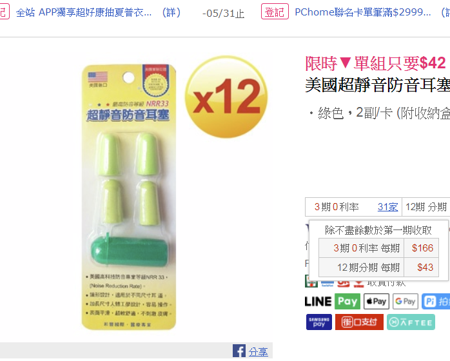This screenshot has width=450, height=361.
Task: Click the 街口支付 payment icon
Action: tap(359, 322)
